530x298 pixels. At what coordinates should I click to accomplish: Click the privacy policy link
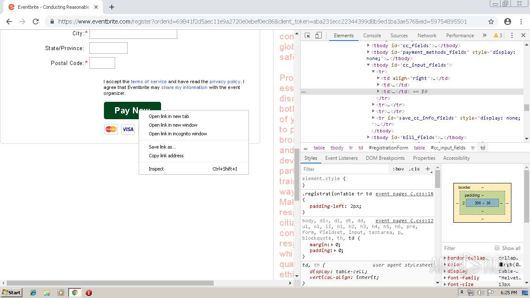pyautogui.click(x=225, y=82)
